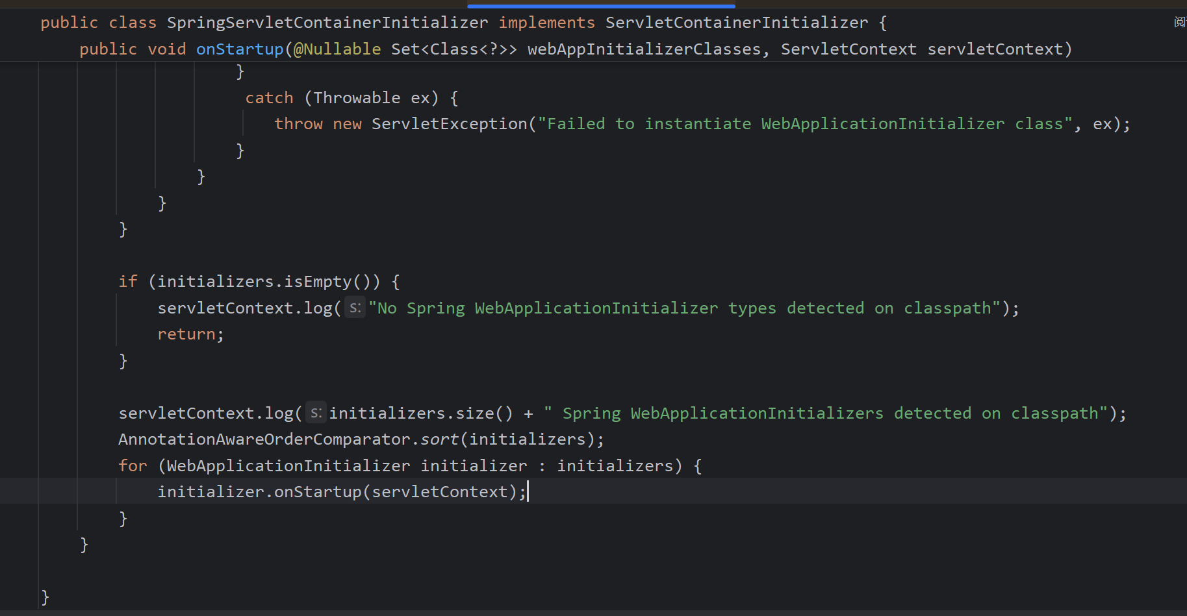The image size is (1187, 616).
Task: Click the Throwable type name
Action: pos(357,98)
